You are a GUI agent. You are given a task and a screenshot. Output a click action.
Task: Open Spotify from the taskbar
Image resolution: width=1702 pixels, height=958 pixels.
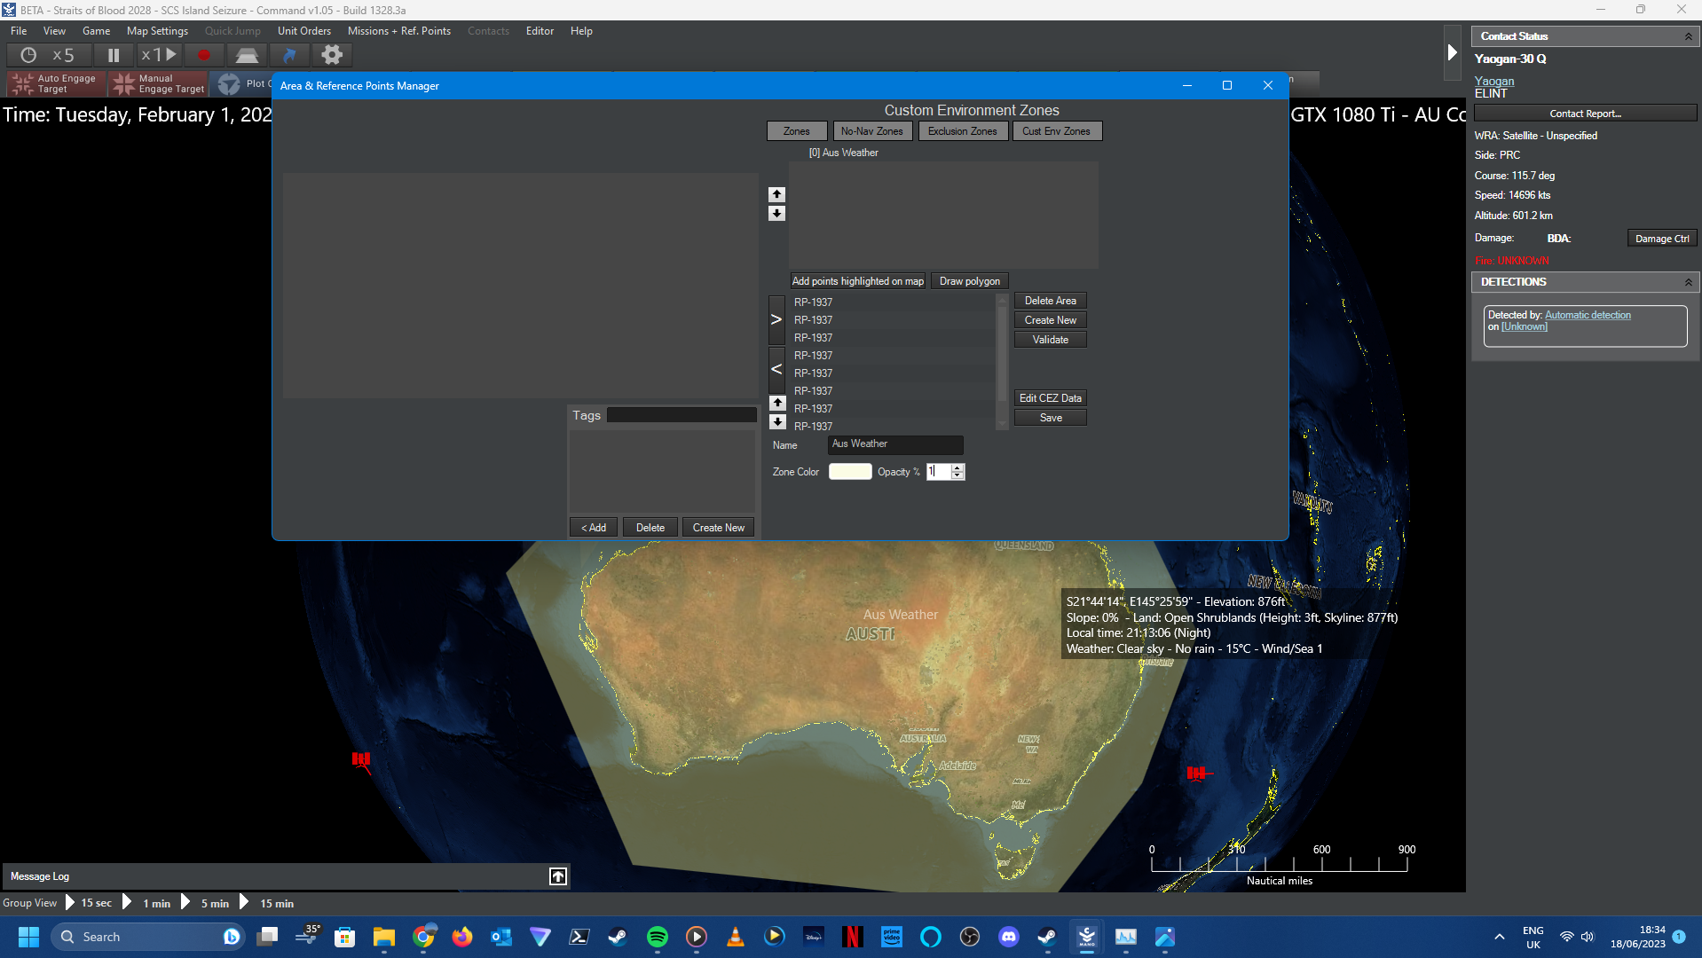658,937
